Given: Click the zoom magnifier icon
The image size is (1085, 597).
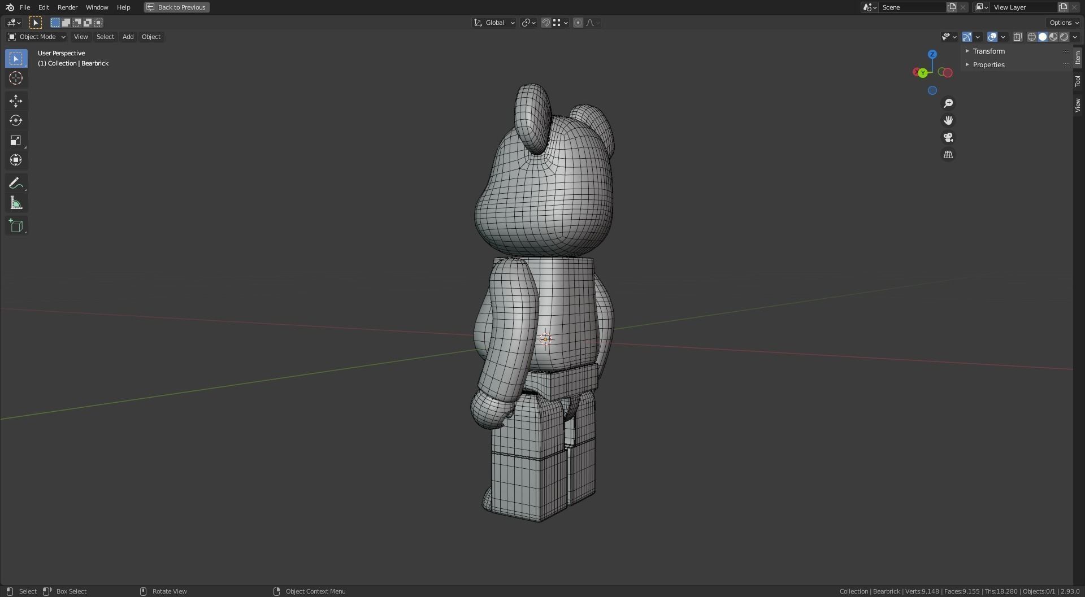Looking at the screenshot, I should tap(948, 103).
